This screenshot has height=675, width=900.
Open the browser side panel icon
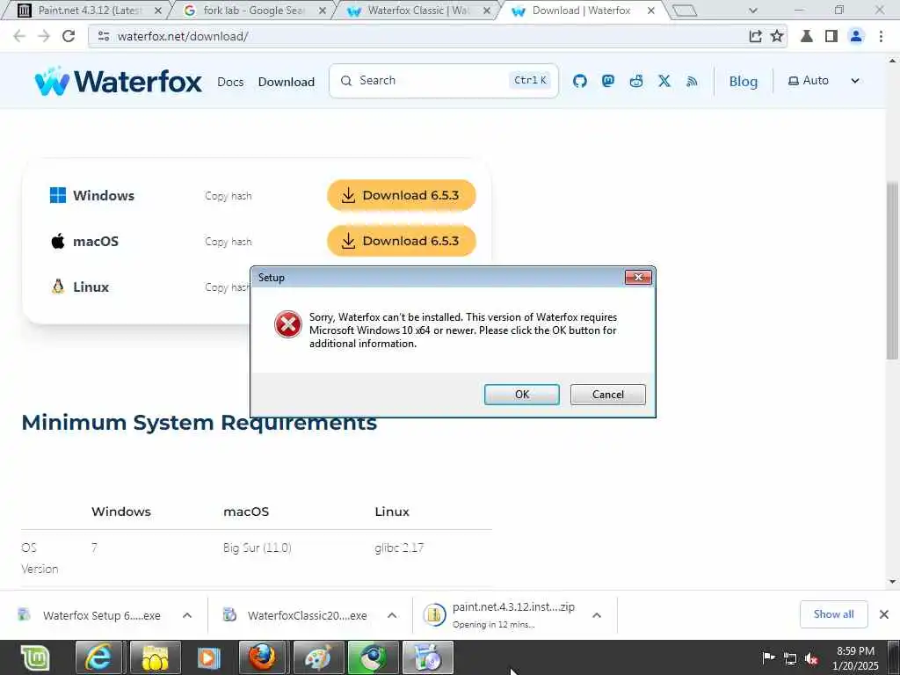(x=831, y=36)
